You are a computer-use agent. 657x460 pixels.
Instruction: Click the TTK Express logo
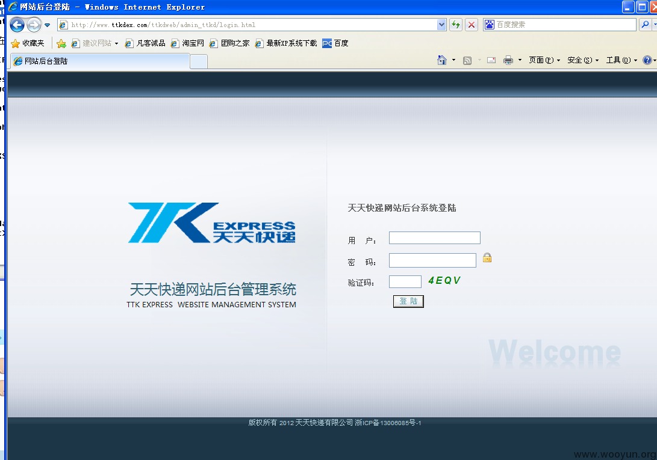pos(211,222)
